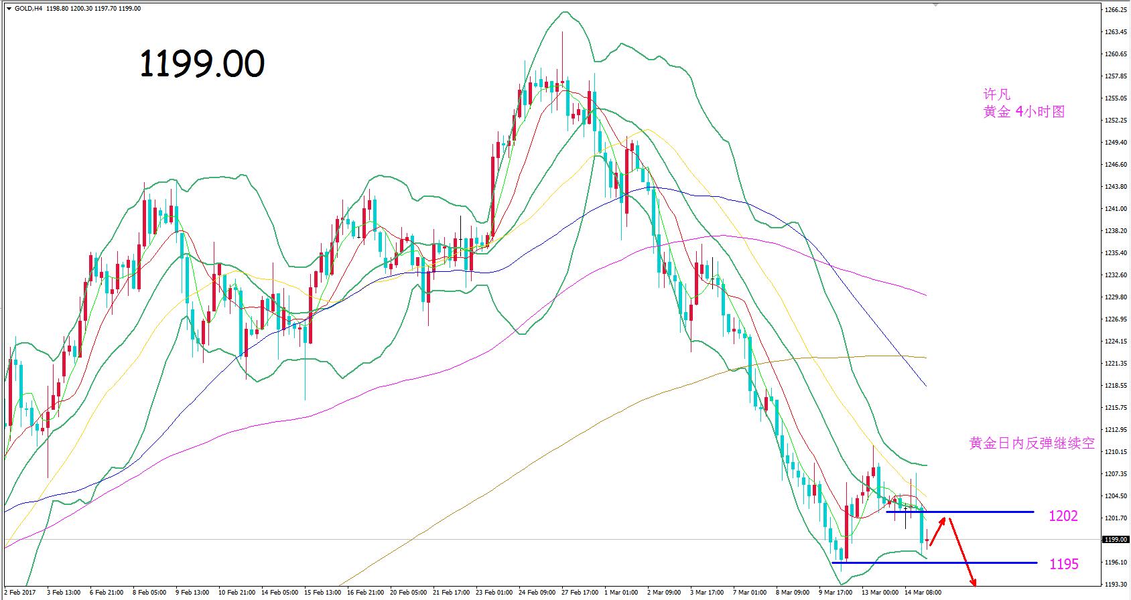1131x600 pixels.
Task: Click the 20 Feb 05:00 time label
Action: (x=407, y=593)
